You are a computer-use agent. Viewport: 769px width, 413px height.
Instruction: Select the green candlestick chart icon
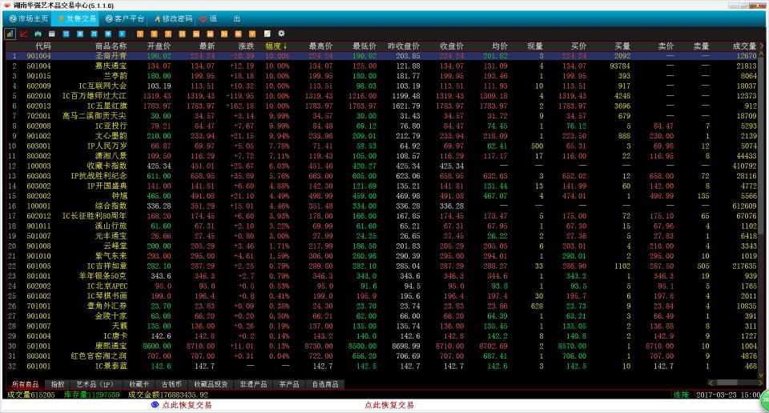pos(38,34)
